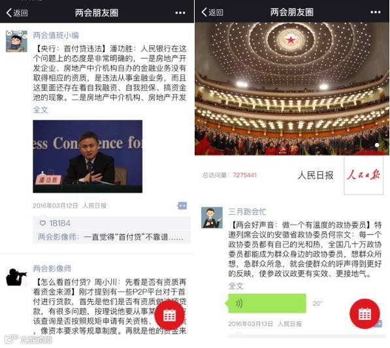This screenshot has height=348, width=390.
Task: Open the 三月跑会忙 username link
Action: [x=247, y=212]
